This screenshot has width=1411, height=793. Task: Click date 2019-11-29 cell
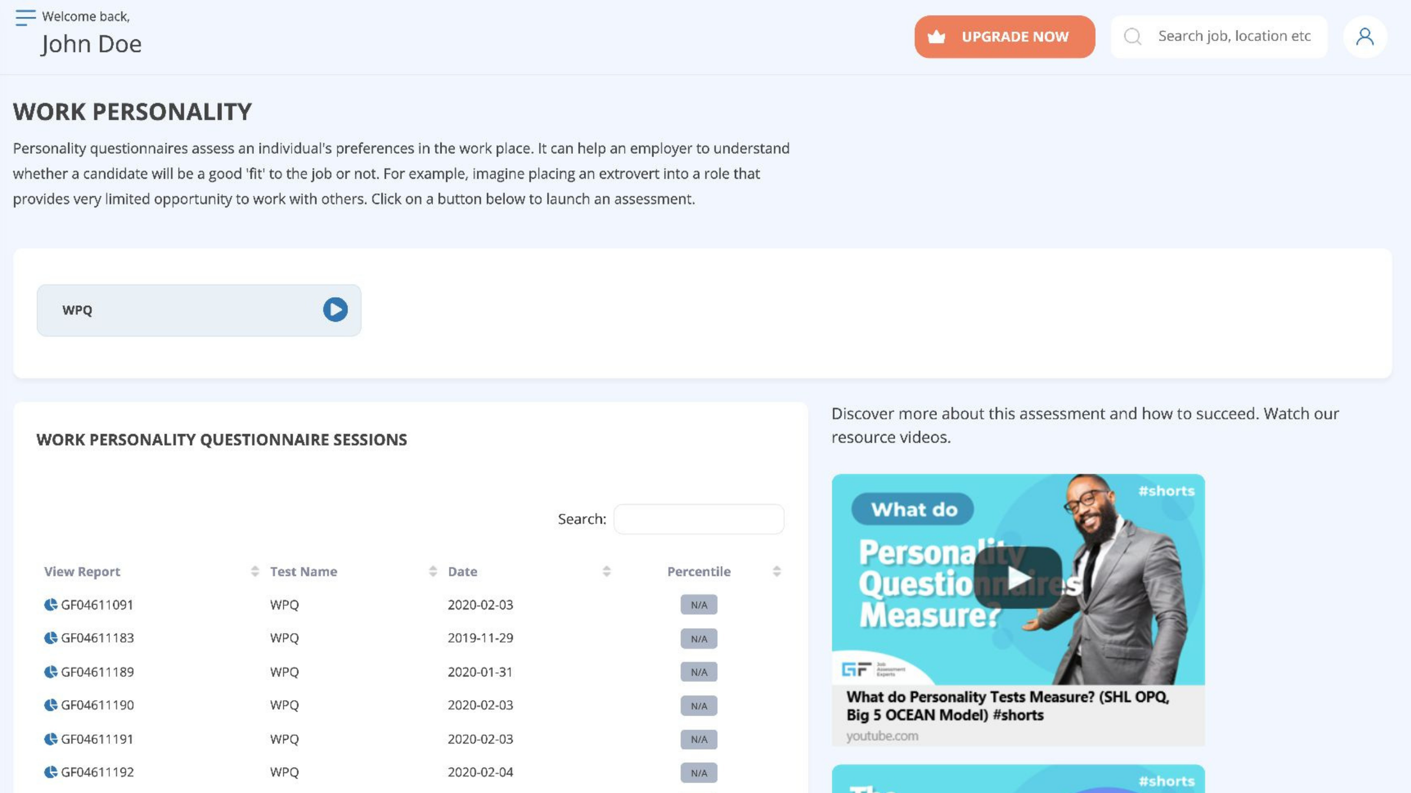pyautogui.click(x=480, y=638)
